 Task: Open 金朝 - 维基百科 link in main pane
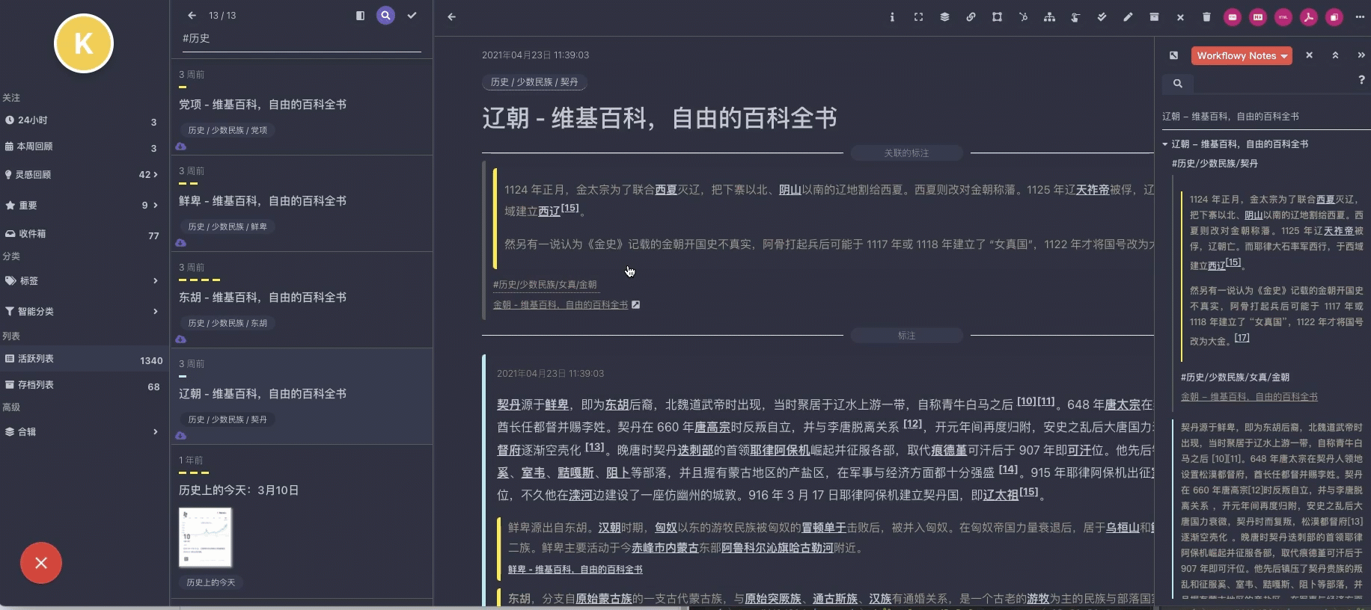(x=561, y=305)
